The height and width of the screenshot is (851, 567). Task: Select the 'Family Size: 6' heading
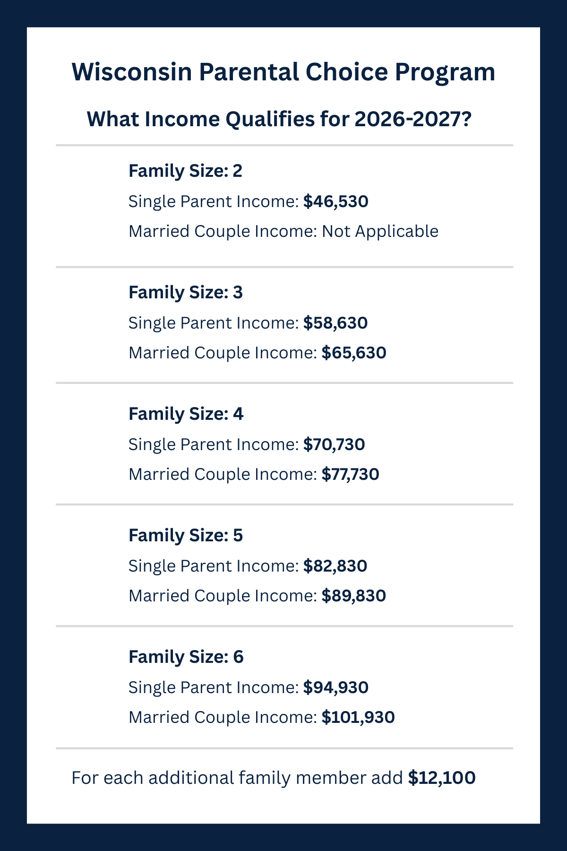[186, 657]
